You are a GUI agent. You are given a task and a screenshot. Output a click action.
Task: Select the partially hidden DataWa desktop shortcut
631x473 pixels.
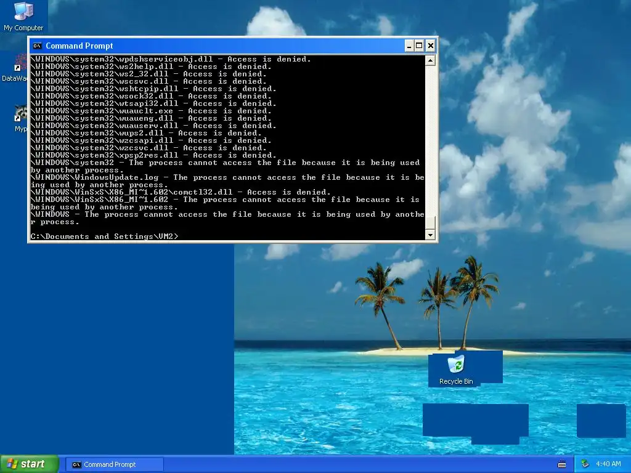pyautogui.click(x=15, y=68)
